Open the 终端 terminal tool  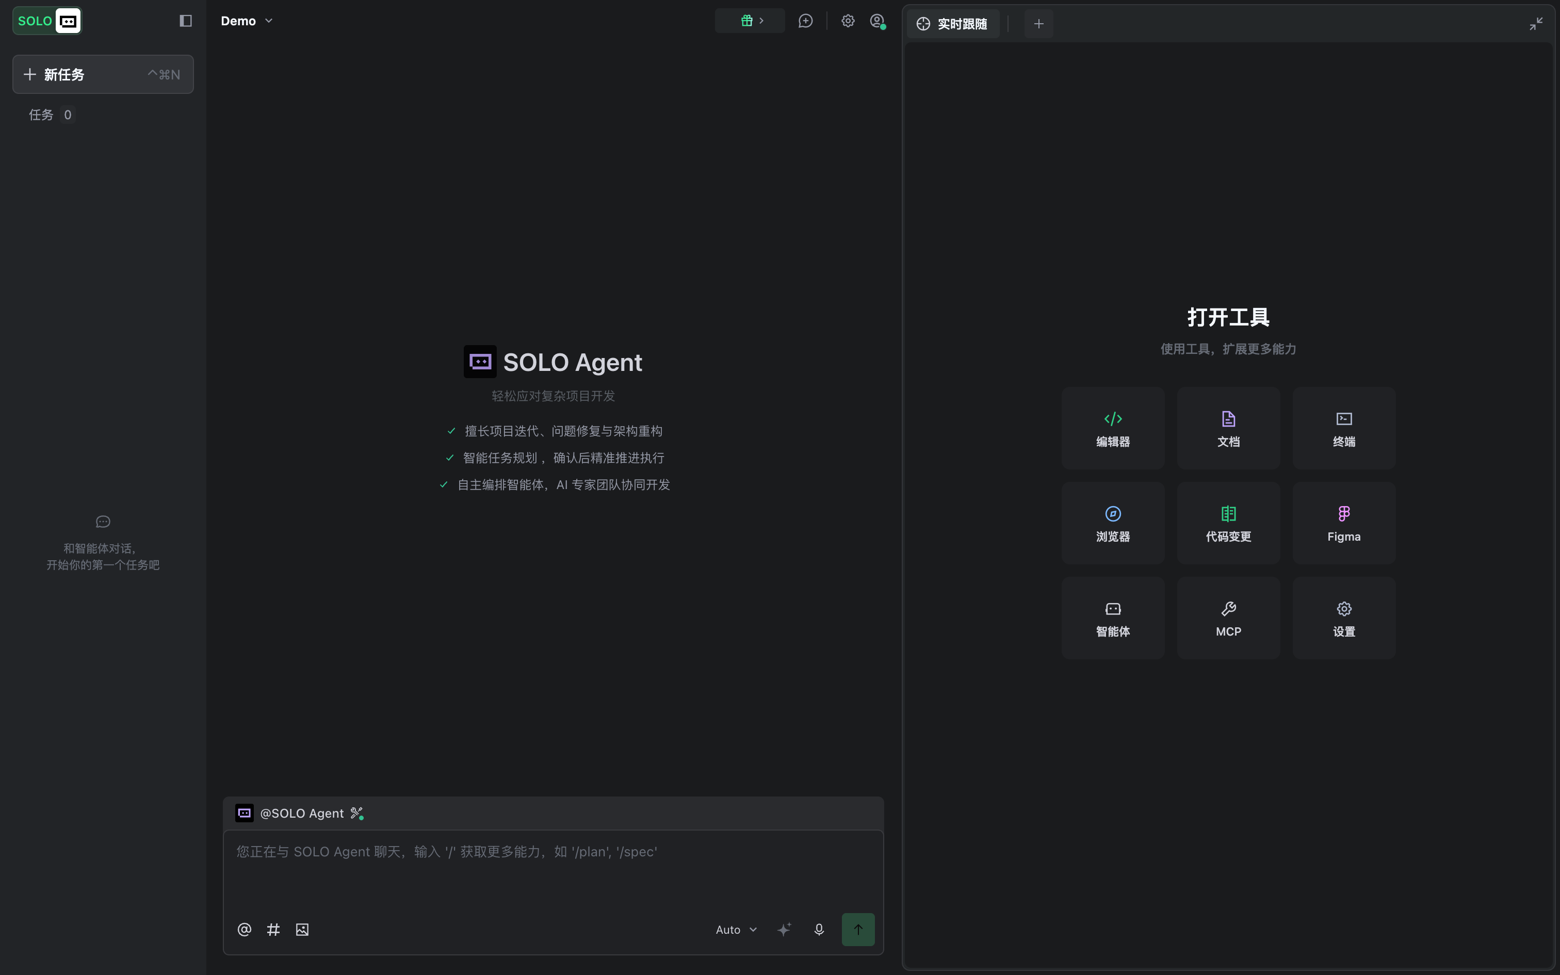coord(1344,428)
